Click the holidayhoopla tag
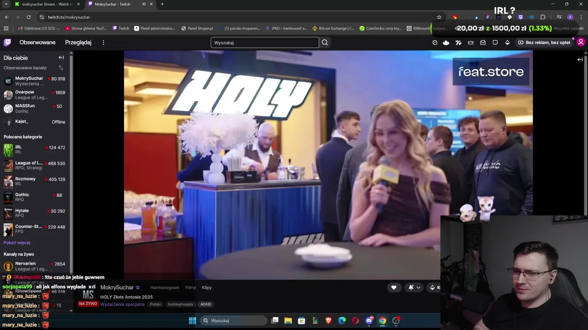588x330 pixels. point(180,304)
